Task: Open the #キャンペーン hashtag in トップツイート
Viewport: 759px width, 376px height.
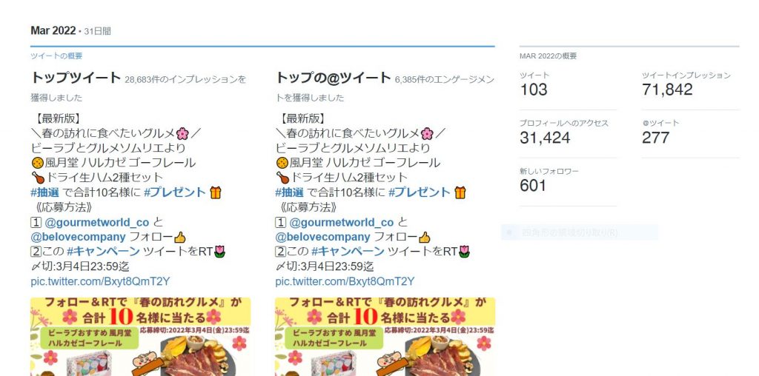Action: [103, 252]
